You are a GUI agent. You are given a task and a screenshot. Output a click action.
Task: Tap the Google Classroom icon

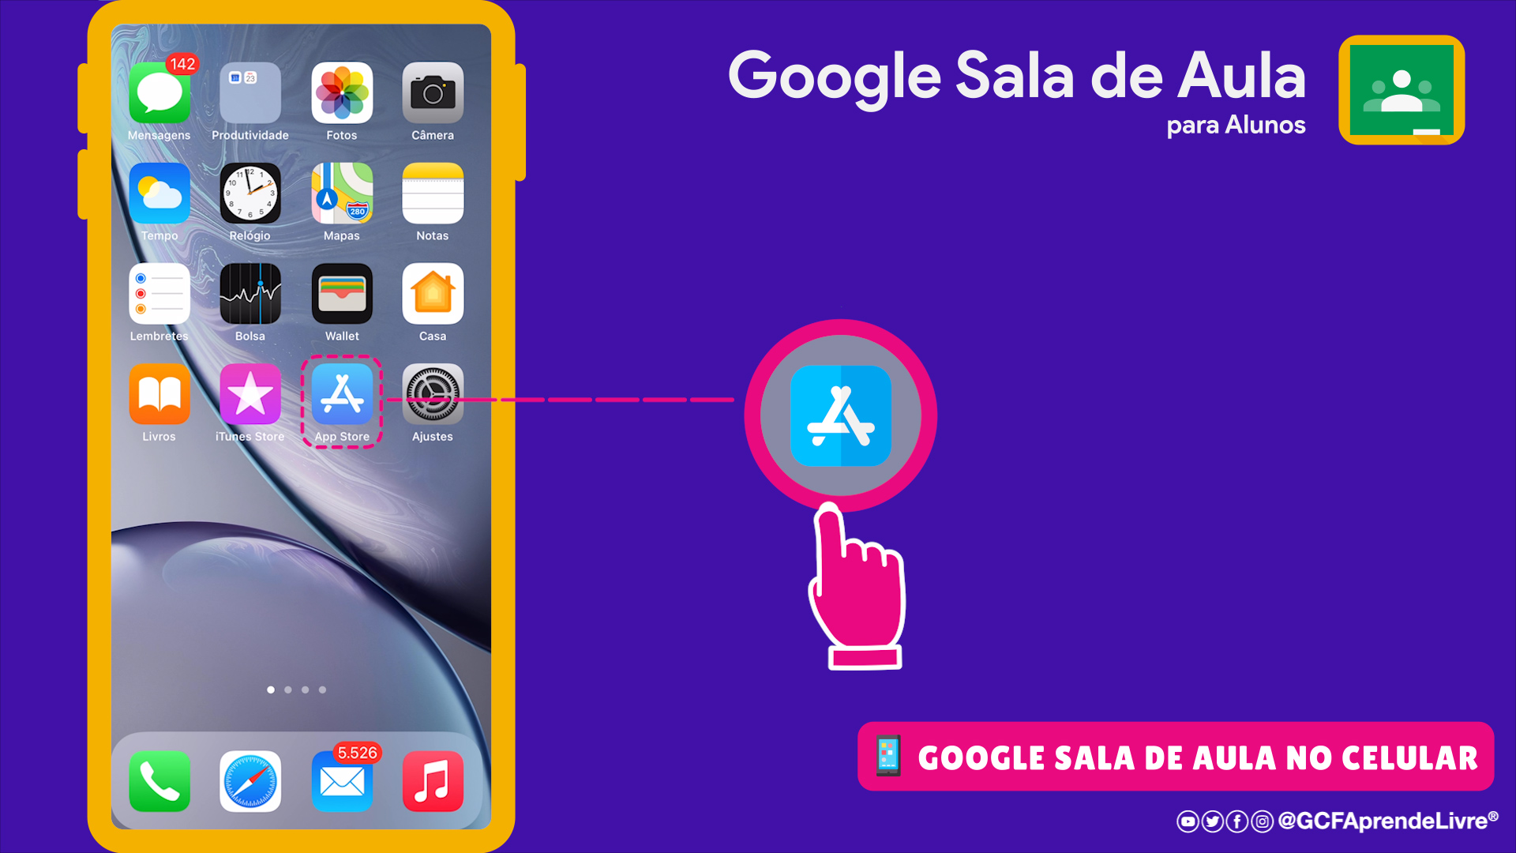pos(1405,96)
